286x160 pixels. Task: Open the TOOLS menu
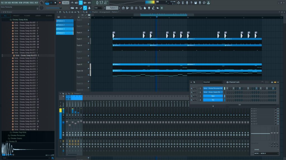(32, 3)
